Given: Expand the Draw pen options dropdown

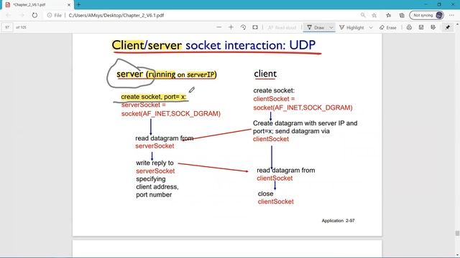Looking at the screenshot, I should [331, 27].
